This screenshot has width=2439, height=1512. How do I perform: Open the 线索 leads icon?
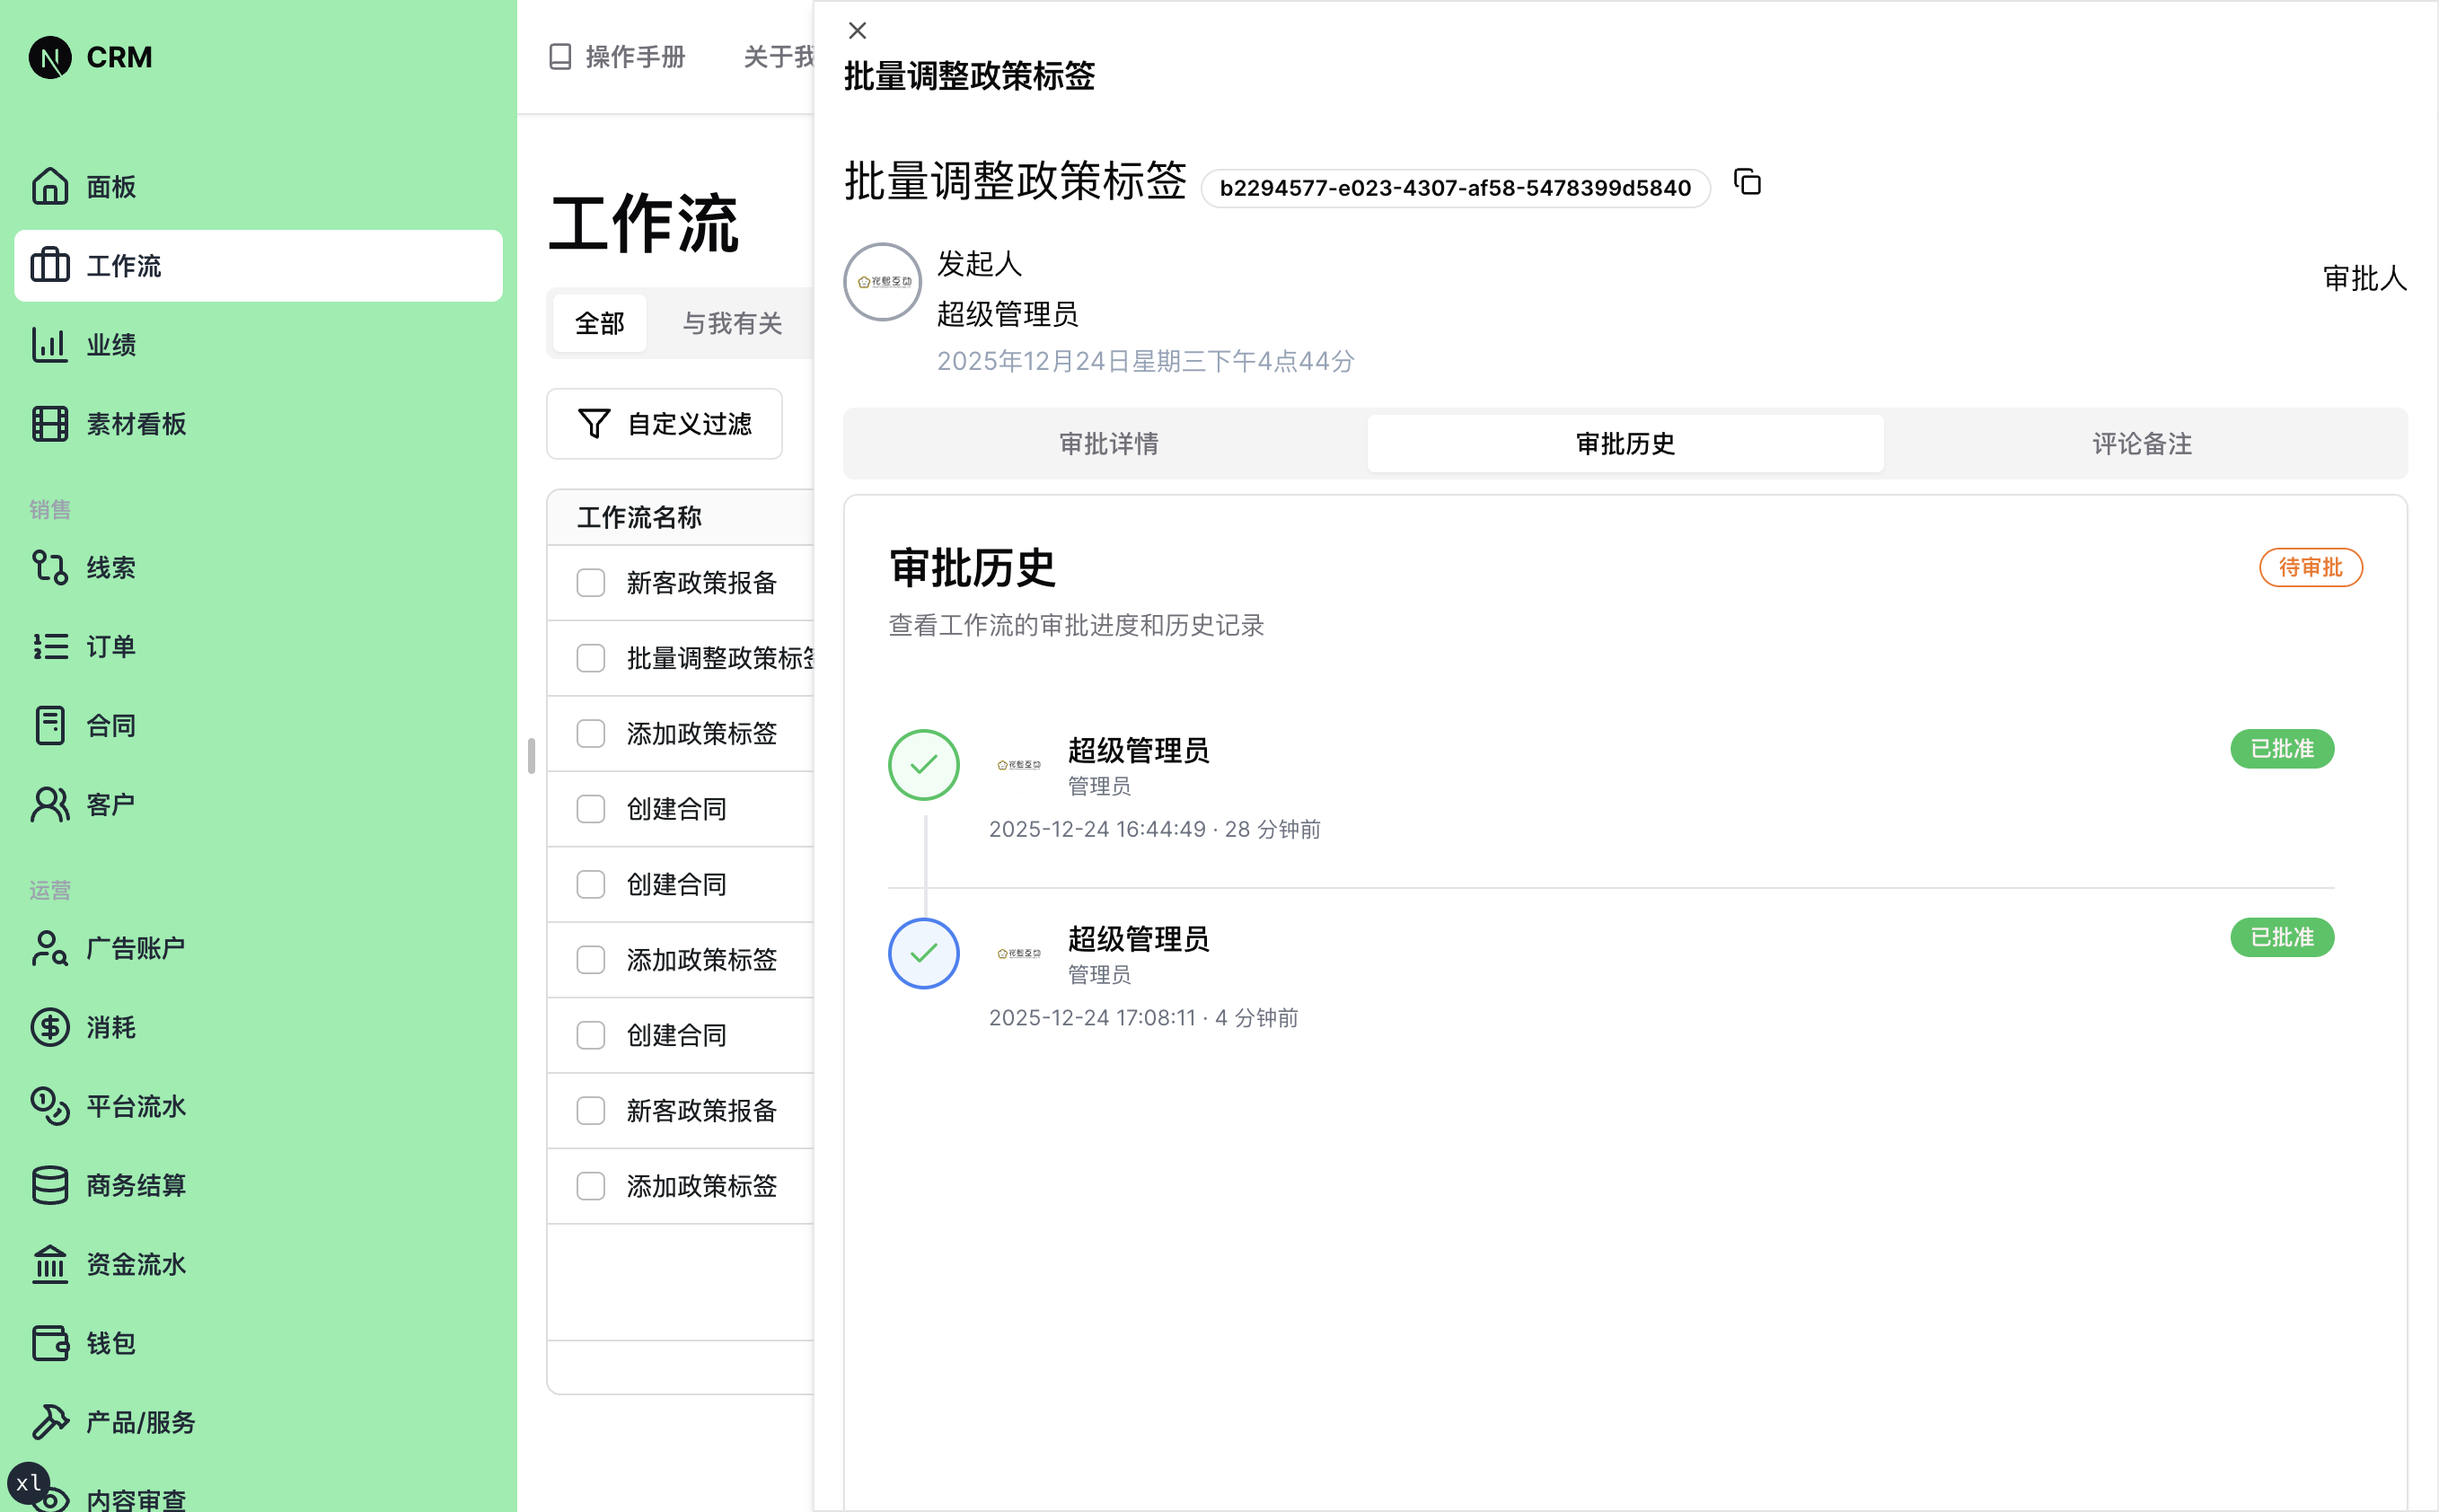coord(50,567)
